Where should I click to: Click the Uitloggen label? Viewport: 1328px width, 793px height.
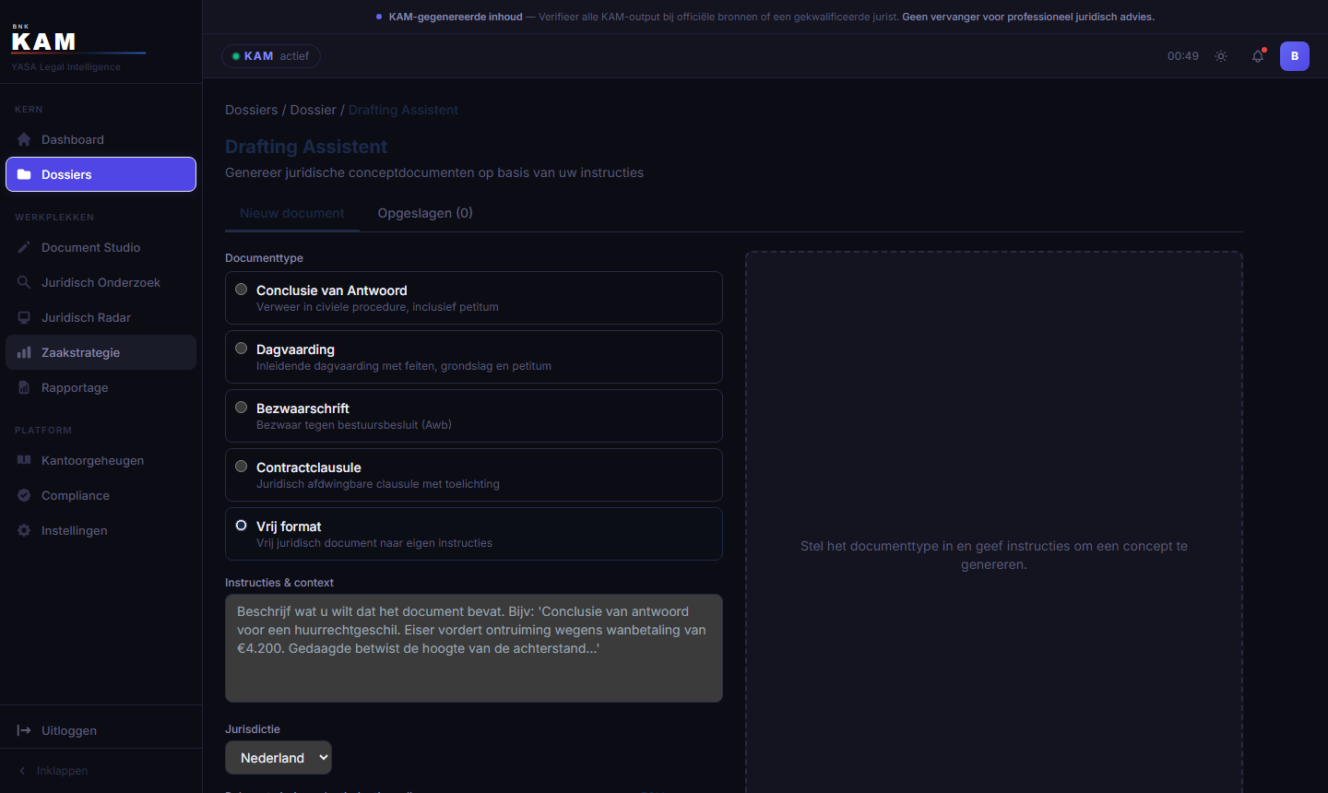pyautogui.click(x=69, y=730)
